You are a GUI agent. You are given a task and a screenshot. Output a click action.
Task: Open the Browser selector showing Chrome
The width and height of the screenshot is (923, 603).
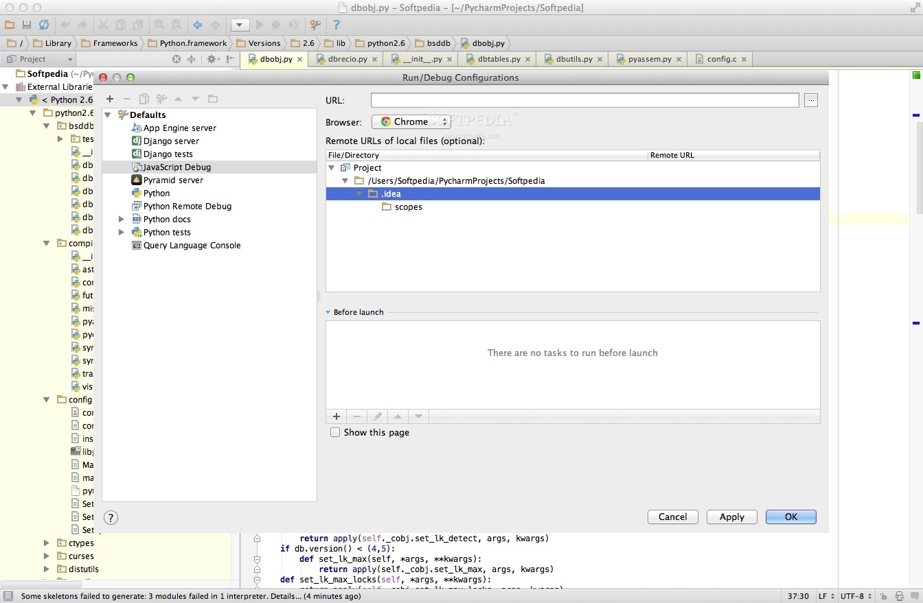point(411,121)
